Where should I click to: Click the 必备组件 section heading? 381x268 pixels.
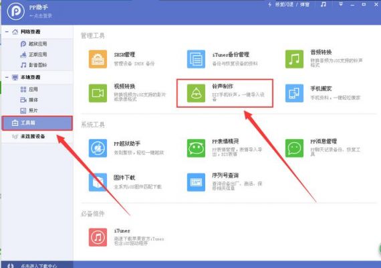pyautogui.click(x=93, y=214)
